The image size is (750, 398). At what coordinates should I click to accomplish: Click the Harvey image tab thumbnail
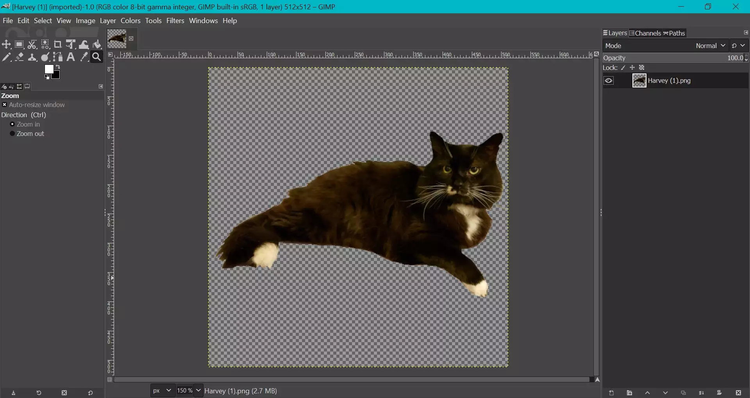(x=117, y=39)
